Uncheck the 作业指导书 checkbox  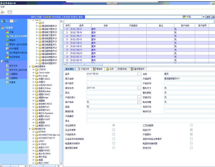point(114,125)
